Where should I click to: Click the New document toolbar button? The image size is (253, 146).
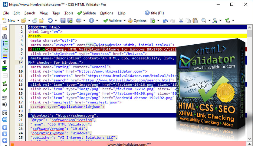coord(9,21)
